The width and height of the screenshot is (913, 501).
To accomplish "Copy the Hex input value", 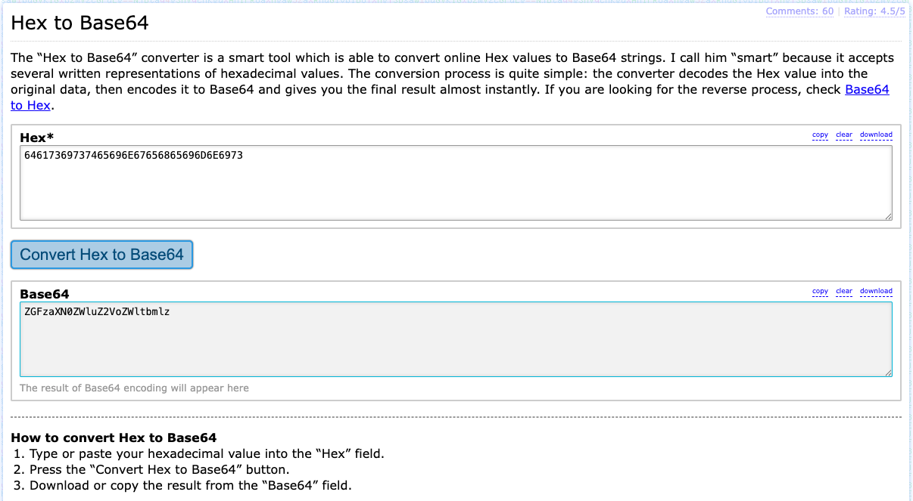I will click(x=820, y=135).
